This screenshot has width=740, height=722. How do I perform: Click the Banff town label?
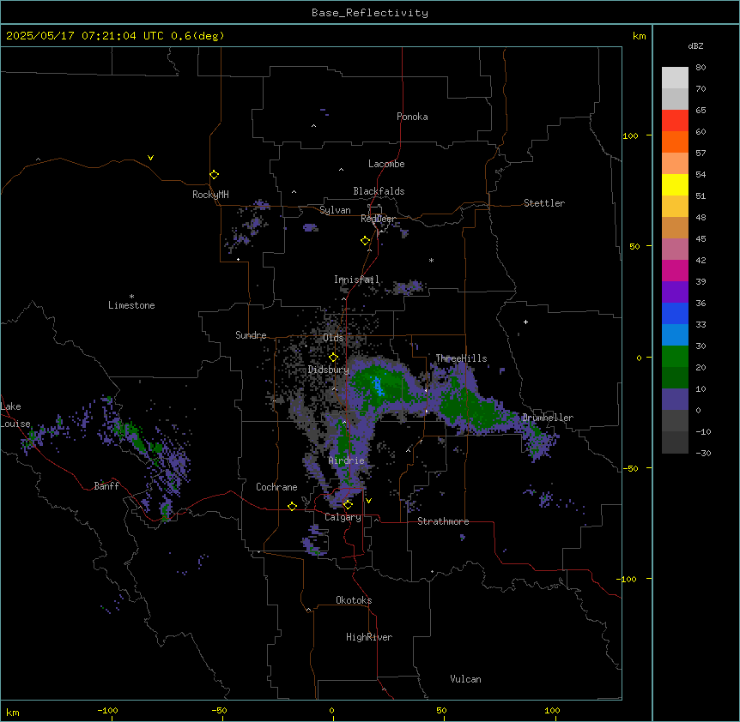[106, 486]
